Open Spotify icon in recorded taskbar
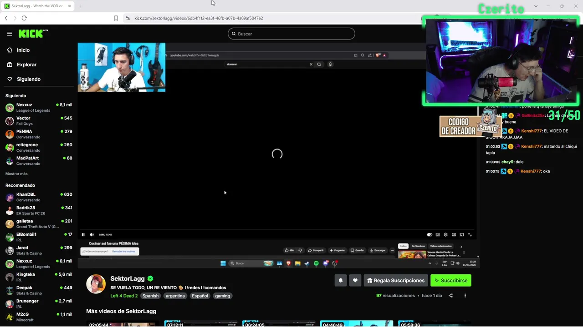 click(316, 263)
